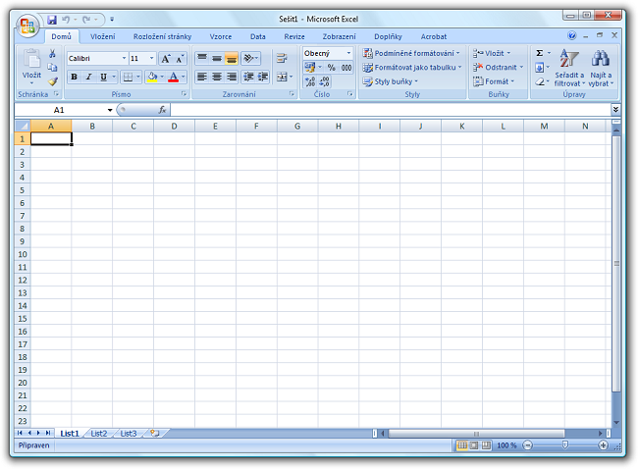Open the Vložení tab
Viewport: 638px width, 469px height.
(x=102, y=36)
